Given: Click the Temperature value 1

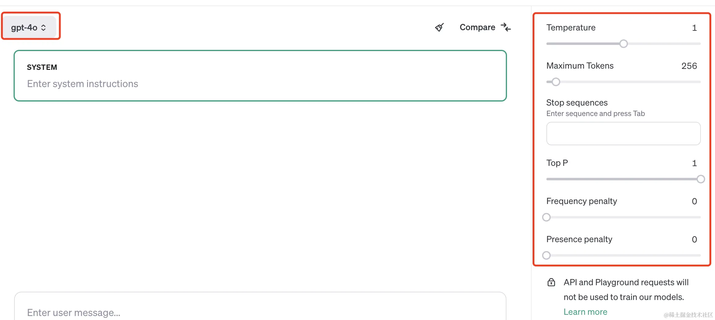Looking at the screenshot, I should [x=694, y=28].
